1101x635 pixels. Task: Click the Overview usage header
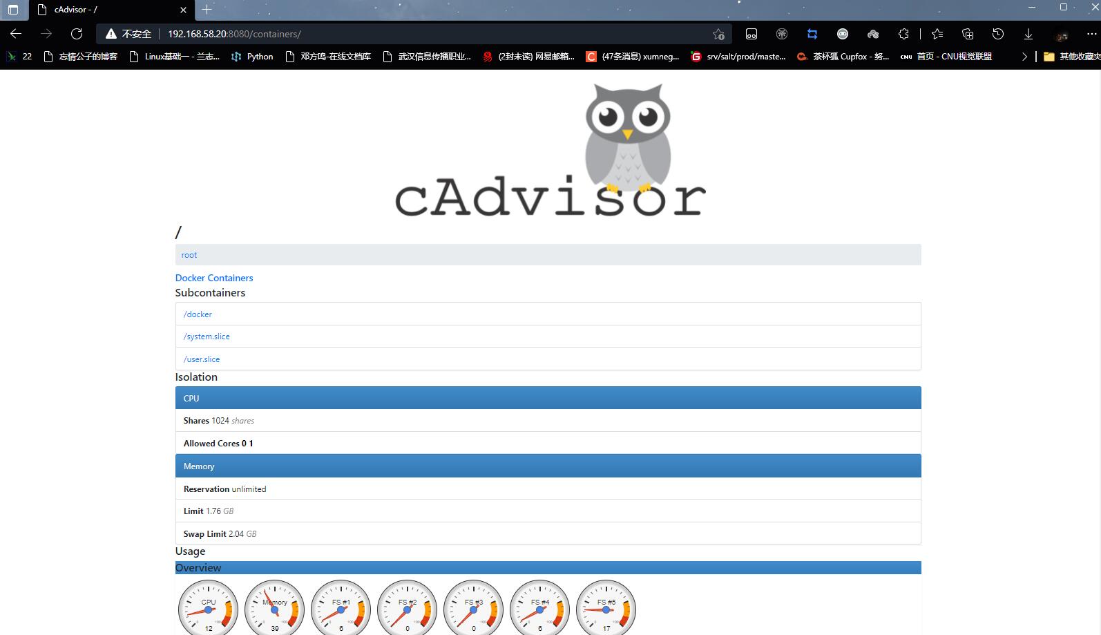(x=548, y=568)
